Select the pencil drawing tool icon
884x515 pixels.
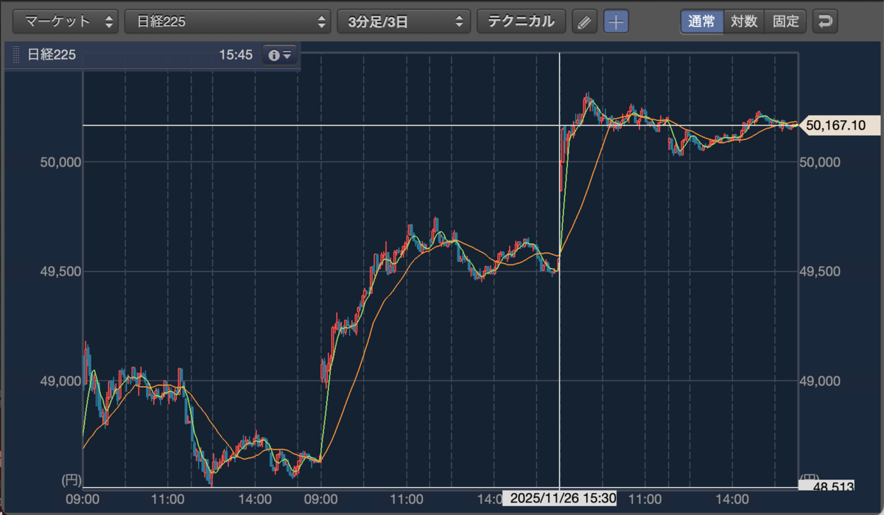[584, 22]
